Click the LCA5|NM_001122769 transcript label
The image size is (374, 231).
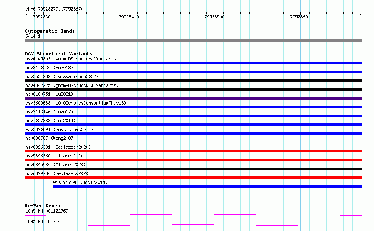47,211
